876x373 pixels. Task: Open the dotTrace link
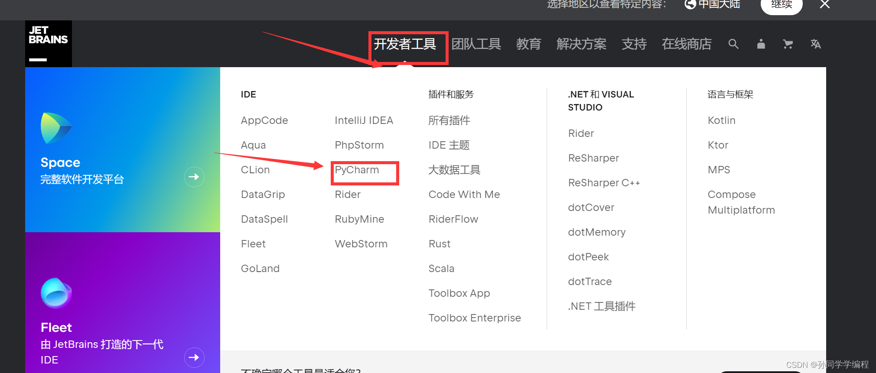(x=590, y=282)
